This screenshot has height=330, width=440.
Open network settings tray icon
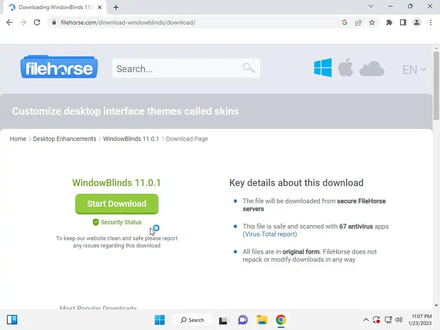[x=388, y=320]
